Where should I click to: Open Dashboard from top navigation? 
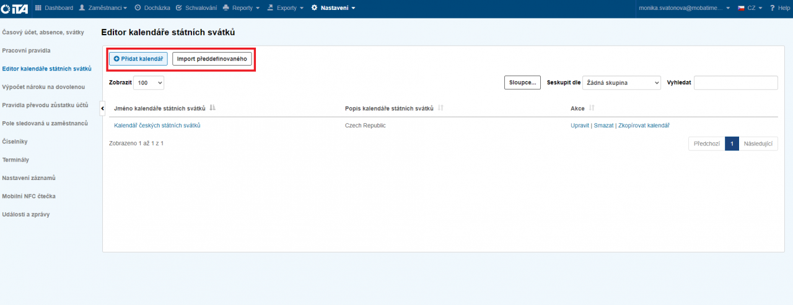pyautogui.click(x=54, y=8)
